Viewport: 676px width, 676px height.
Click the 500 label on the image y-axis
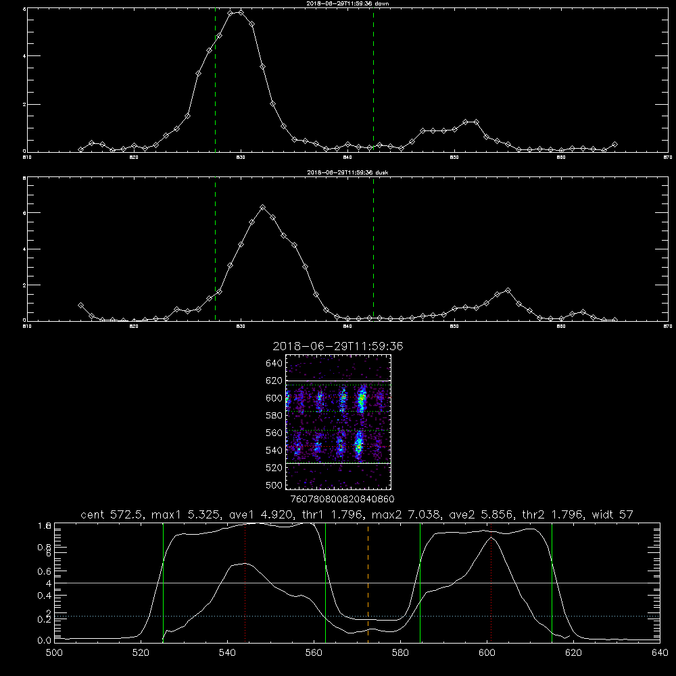274,485
